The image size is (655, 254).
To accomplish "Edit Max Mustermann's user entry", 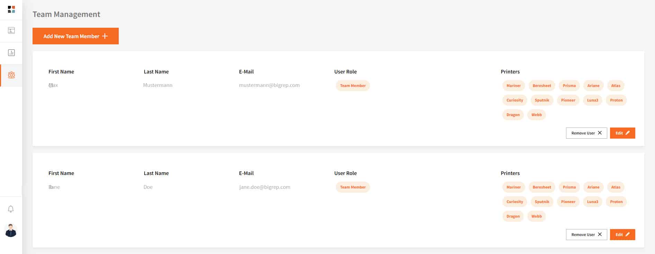I will tap(622, 133).
